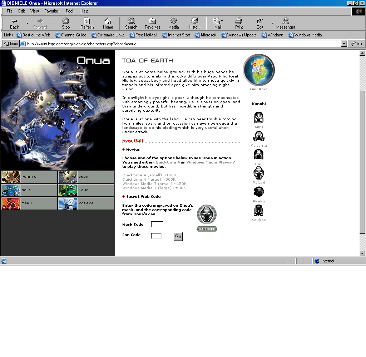Go to the Home page
This screenshot has height=357, width=366.
[108, 23]
